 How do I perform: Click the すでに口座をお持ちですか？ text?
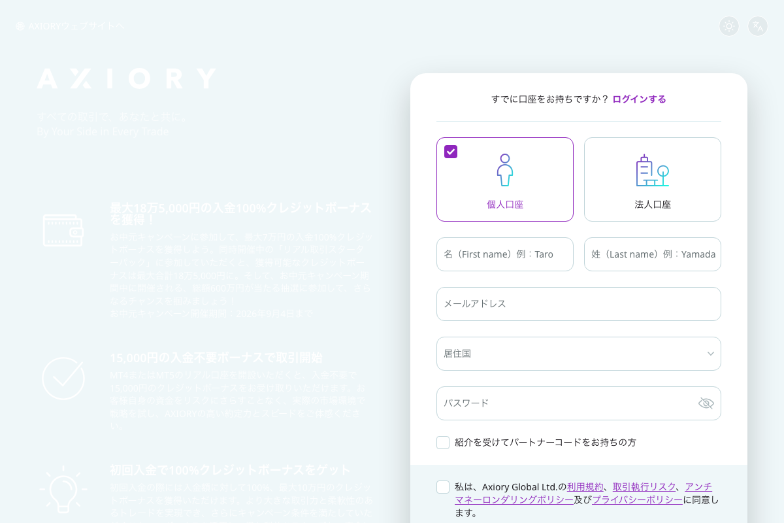click(x=550, y=99)
